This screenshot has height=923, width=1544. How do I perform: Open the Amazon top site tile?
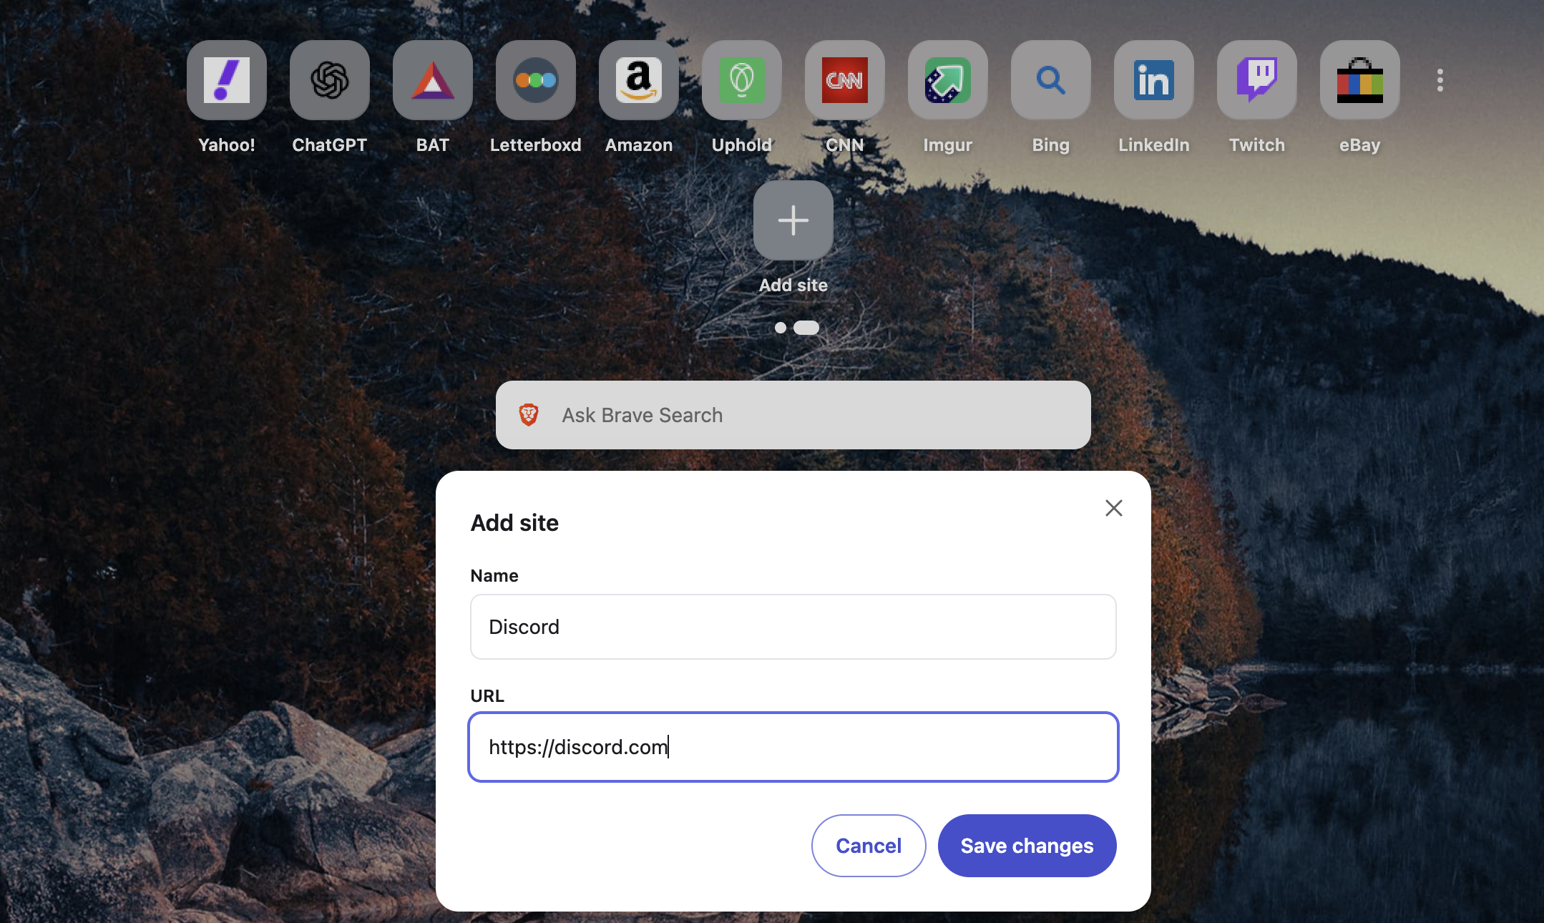pos(639,80)
